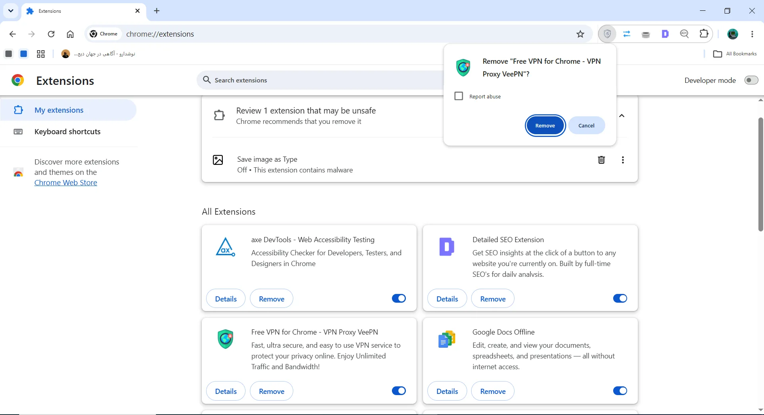The width and height of the screenshot is (764, 415).
Task: Click the gray square bookmark icon
Action: click(8, 54)
